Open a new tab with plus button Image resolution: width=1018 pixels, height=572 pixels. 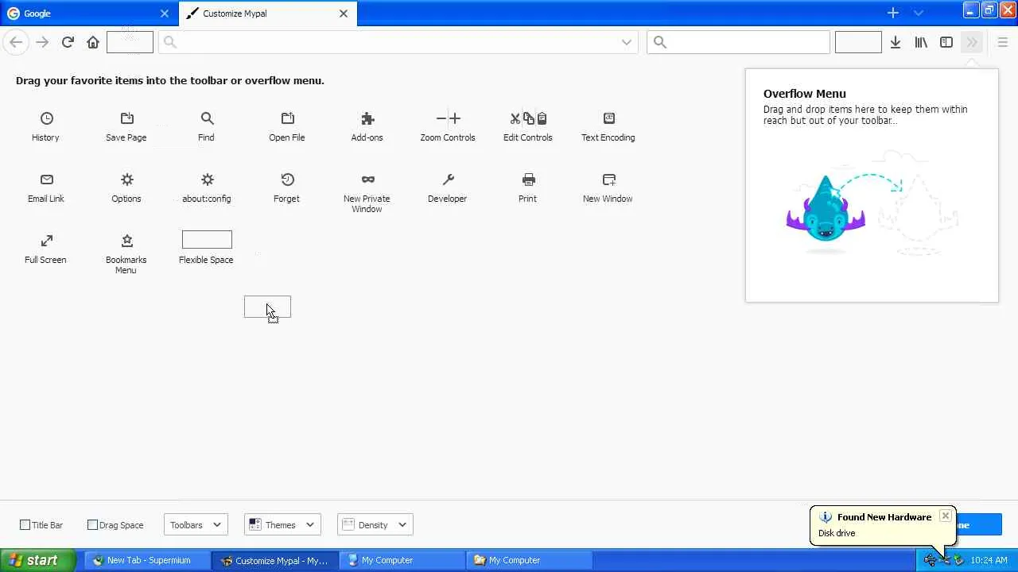tap(893, 13)
